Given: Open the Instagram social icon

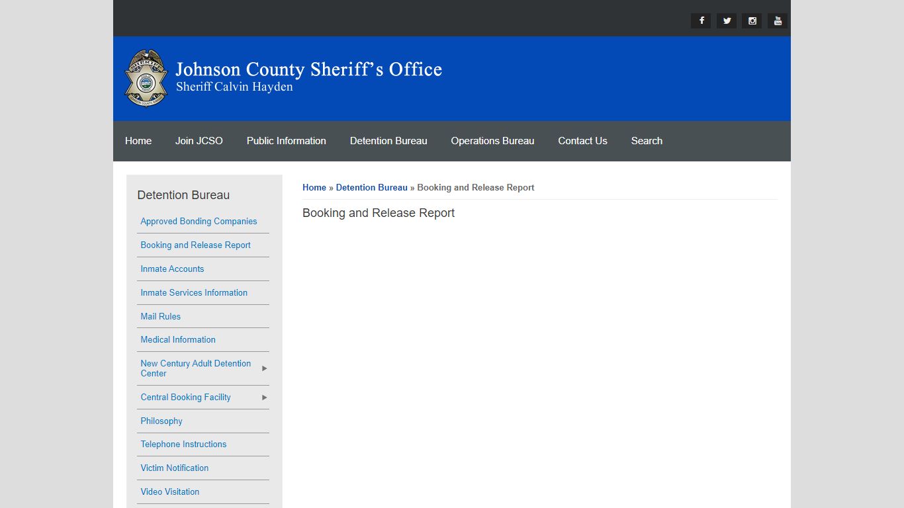Looking at the screenshot, I should 752,21.
